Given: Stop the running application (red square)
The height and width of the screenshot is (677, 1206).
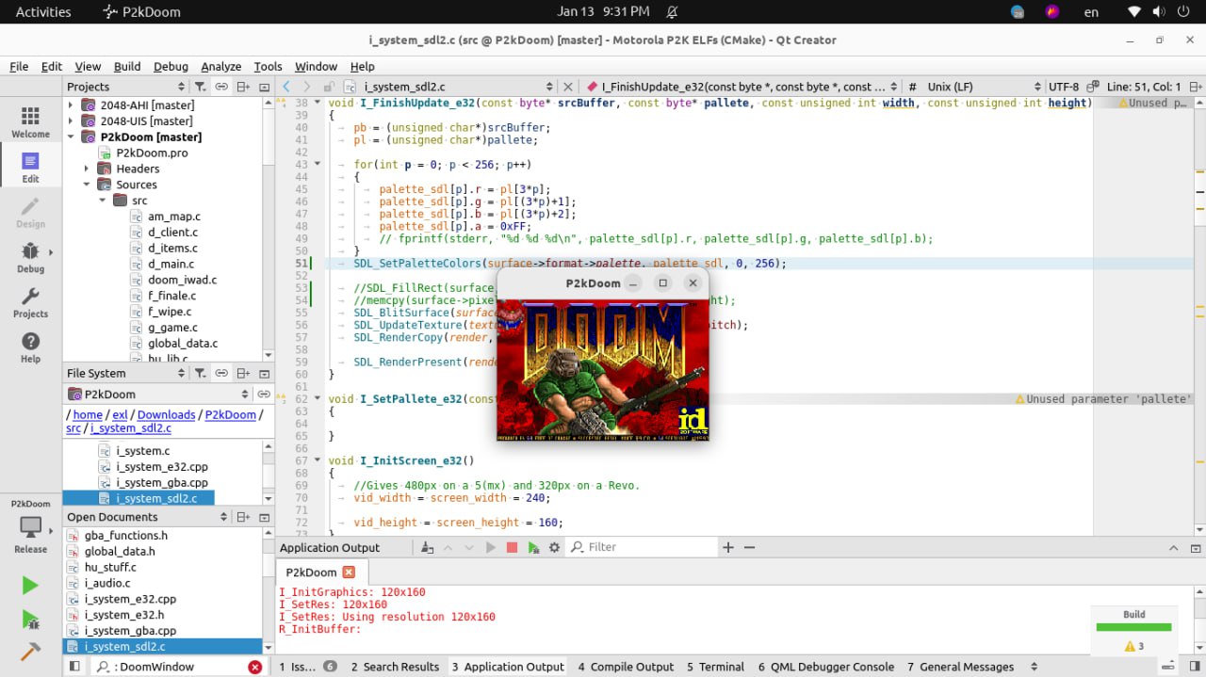Looking at the screenshot, I should coord(512,547).
